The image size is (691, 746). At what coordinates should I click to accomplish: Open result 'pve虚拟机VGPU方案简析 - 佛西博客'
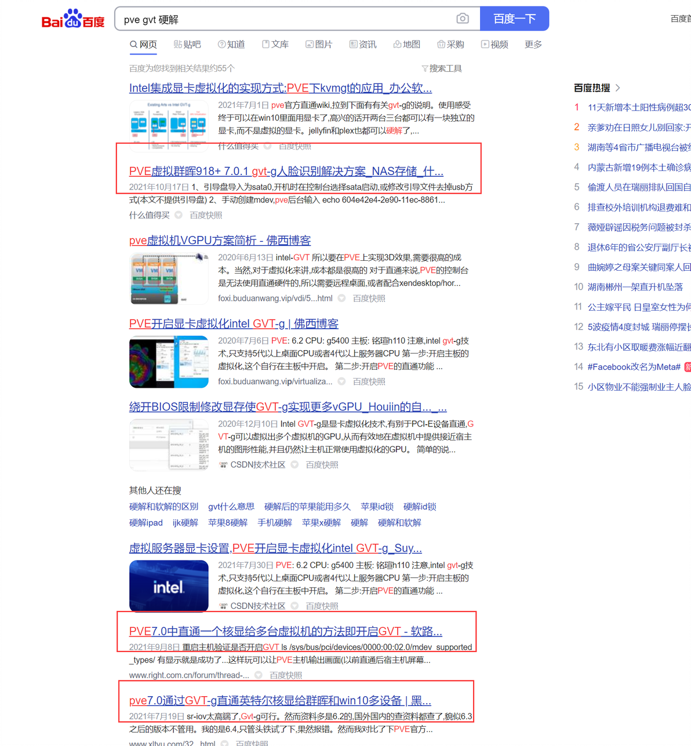[220, 241]
